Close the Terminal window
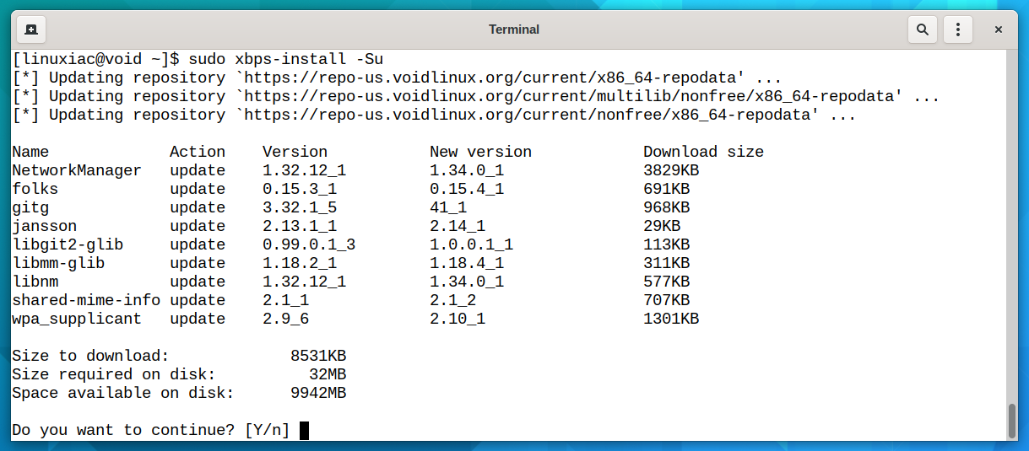 998,30
